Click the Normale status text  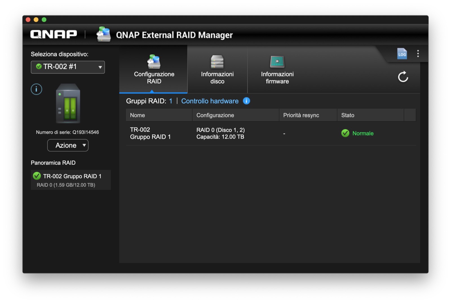tap(363, 133)
